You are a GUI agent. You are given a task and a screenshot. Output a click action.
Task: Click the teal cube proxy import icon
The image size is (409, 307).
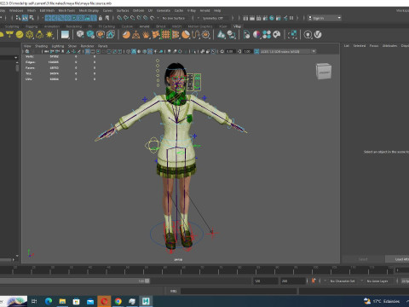click(90, 35)
